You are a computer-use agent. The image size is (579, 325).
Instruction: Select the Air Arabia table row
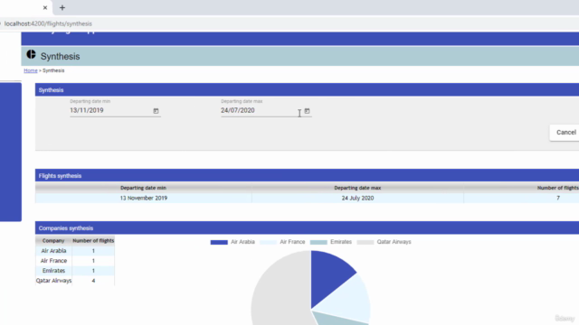pyautogui.click(x=75, y=251)
